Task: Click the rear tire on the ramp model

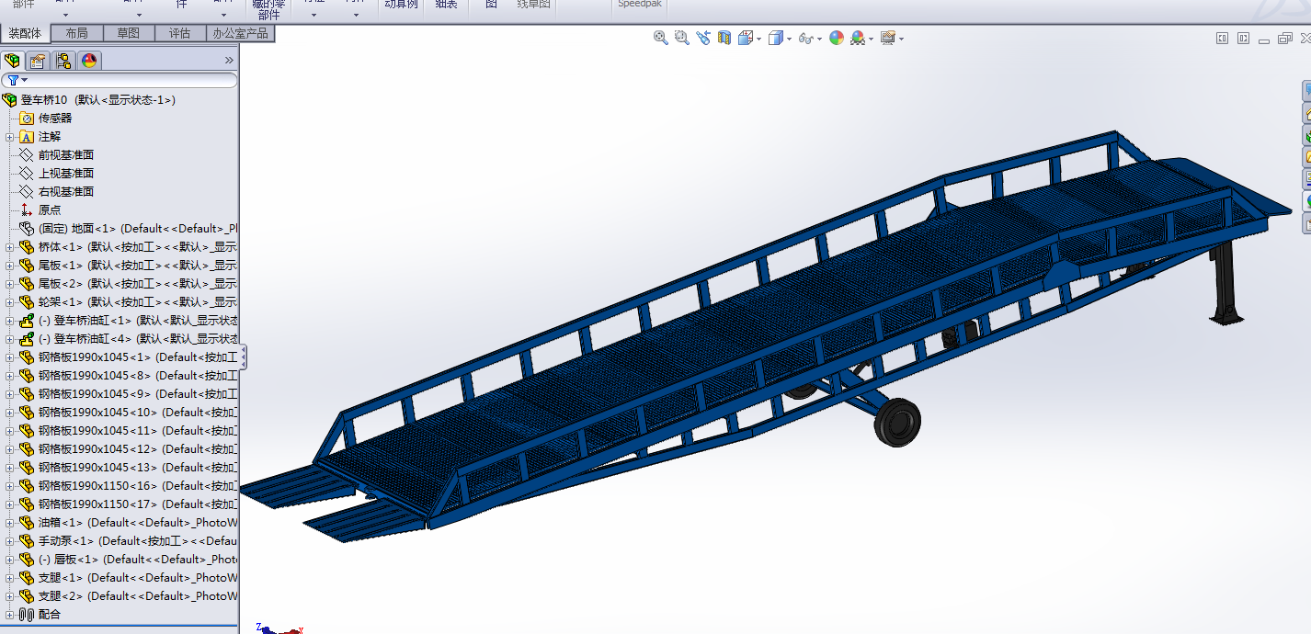Action: pos(897,422)
